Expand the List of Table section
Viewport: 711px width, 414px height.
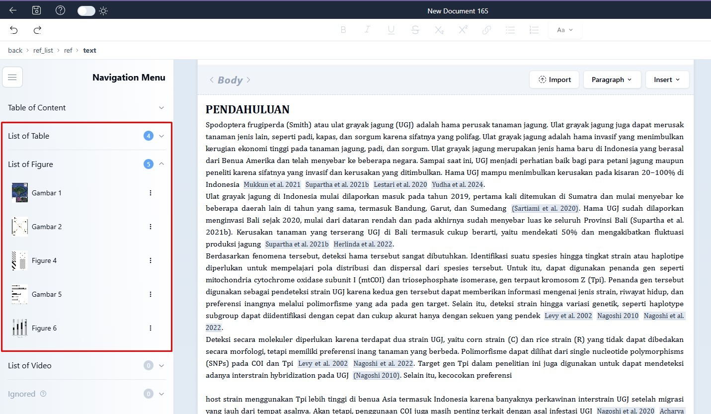(x=161, y=136)
